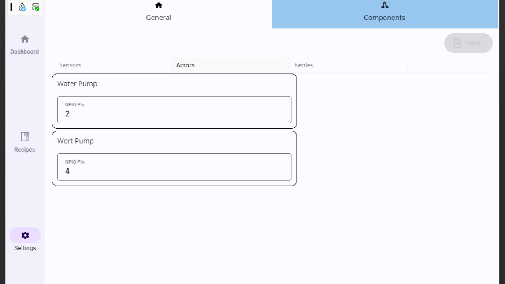Click the flame with snowflake status icon
This screenshot has height=284, width=505.
(22, 7)
